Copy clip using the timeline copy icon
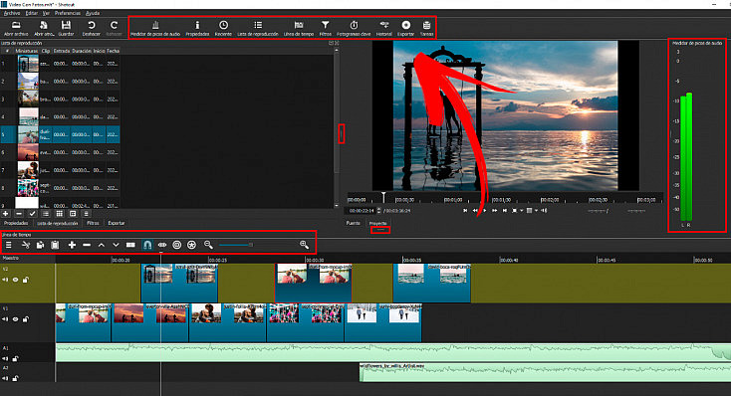731x396 pixels. click(40, 245)
